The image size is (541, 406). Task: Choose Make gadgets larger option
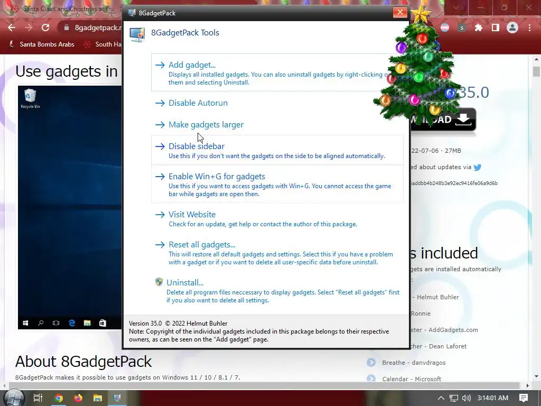tap(206, 125)
